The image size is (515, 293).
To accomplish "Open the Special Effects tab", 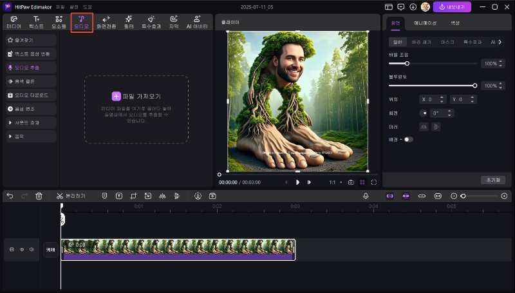I will 151,23.
